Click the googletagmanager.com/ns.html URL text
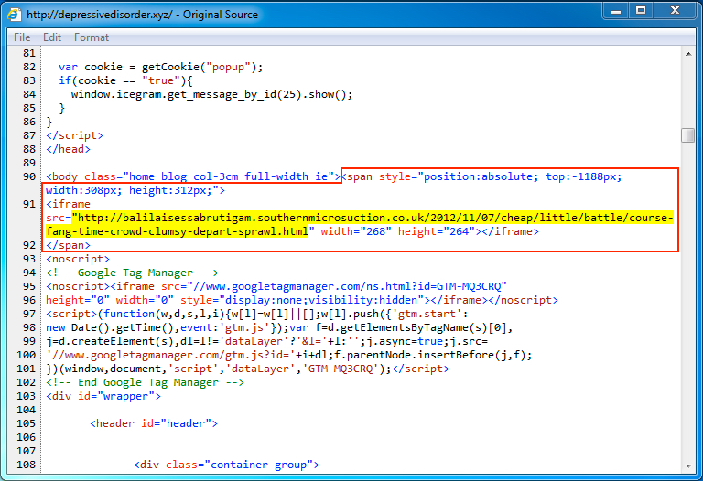703x481 pixels. (347, 286)
